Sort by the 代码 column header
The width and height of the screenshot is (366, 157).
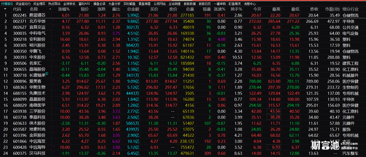[17, 9]
